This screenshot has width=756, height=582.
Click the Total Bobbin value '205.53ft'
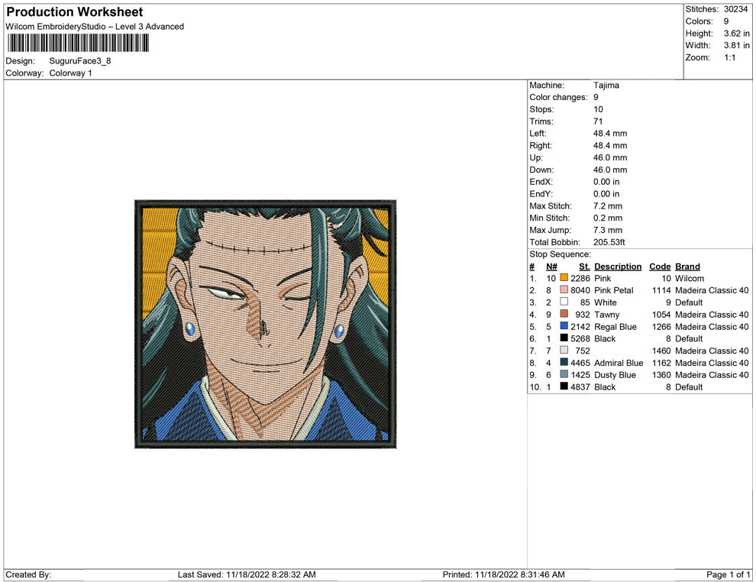pos(609,242)
